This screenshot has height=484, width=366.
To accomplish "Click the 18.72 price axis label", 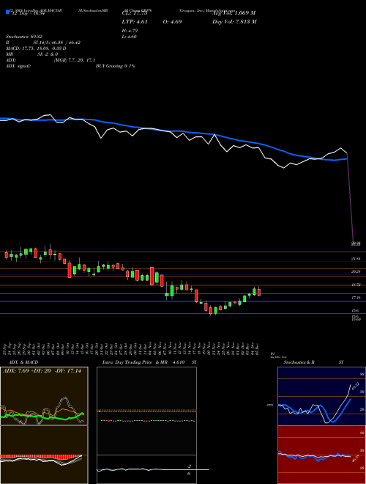I will pos(356,285).
